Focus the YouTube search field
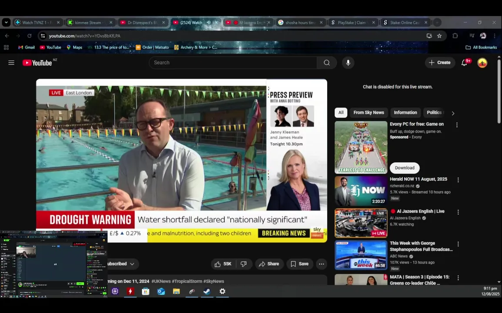Screen dimensions: 502x313 [x=233, y=63]
